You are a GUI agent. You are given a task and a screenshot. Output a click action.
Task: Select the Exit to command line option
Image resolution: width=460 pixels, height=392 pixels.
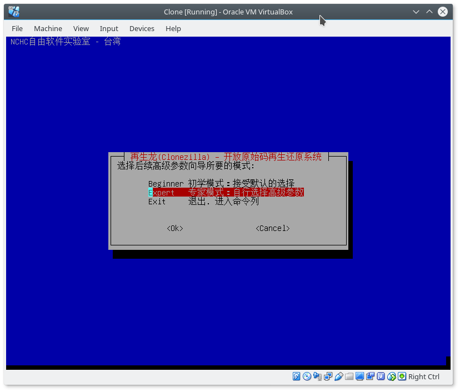click(203, 202)
